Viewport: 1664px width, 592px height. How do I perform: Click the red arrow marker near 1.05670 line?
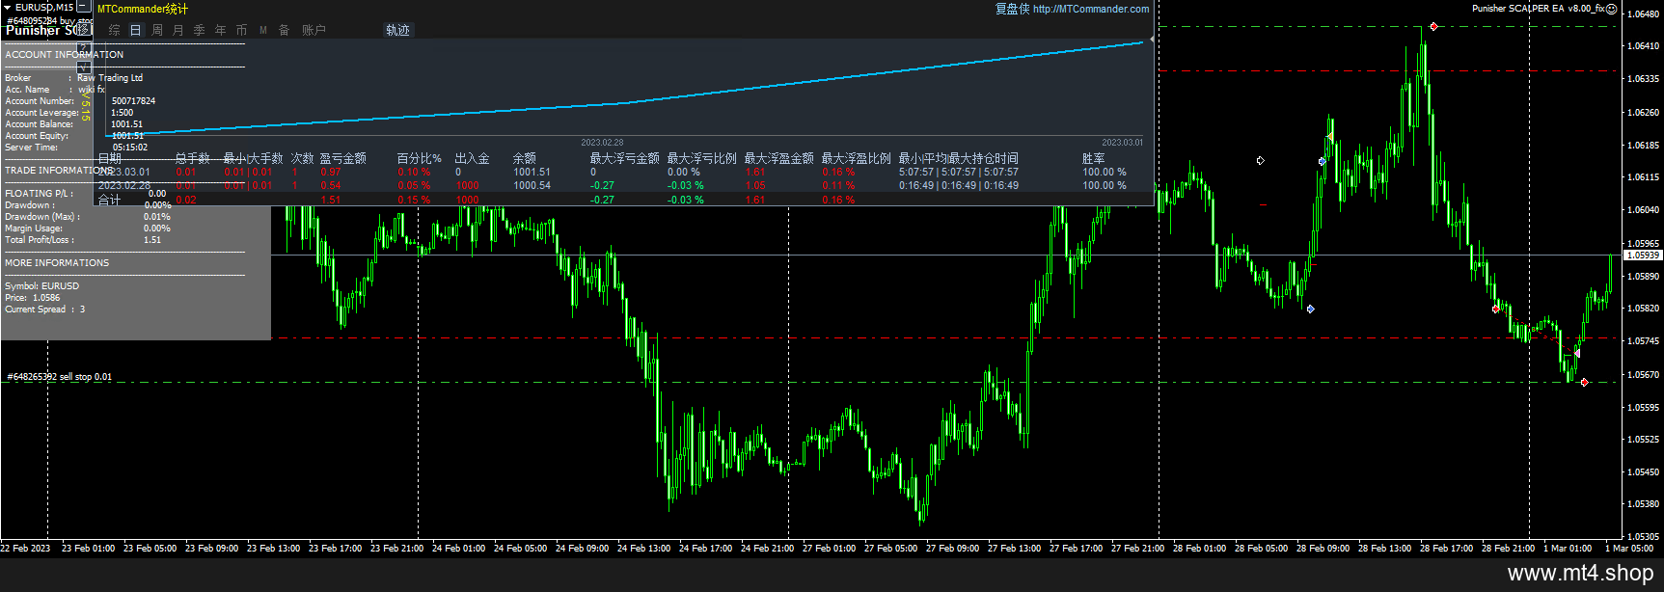pos(1584,382)
